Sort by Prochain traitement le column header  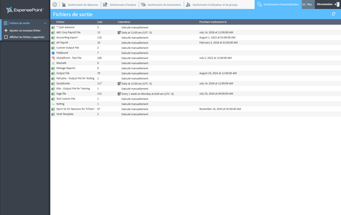(213, 22)
